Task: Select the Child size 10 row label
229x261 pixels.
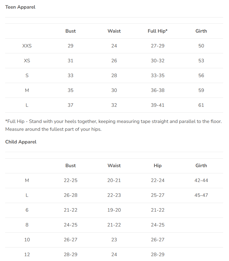Action: [x=27, y=240]
